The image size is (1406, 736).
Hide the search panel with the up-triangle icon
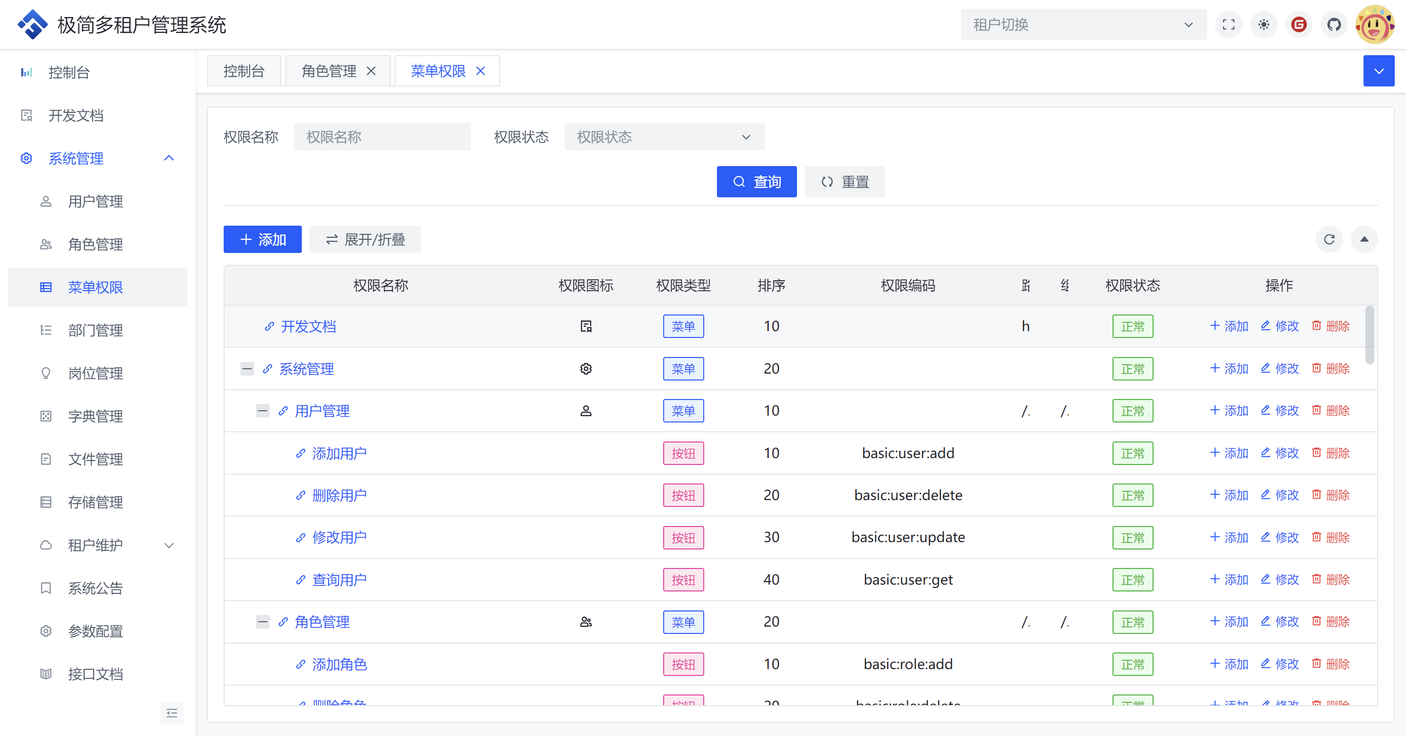pyautogui.click(x=1364, y=239)
